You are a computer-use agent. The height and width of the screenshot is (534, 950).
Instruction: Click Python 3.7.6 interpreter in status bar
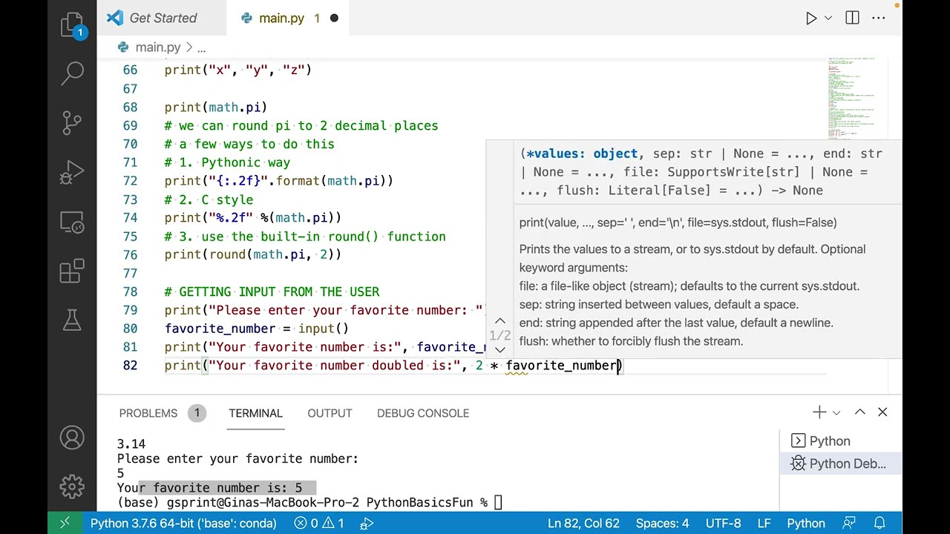[183, 523]
